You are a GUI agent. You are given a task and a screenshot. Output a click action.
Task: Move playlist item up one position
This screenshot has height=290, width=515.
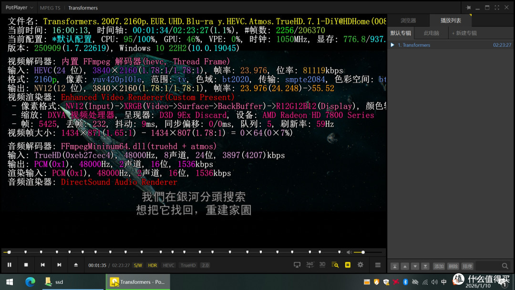click(405, 266)
